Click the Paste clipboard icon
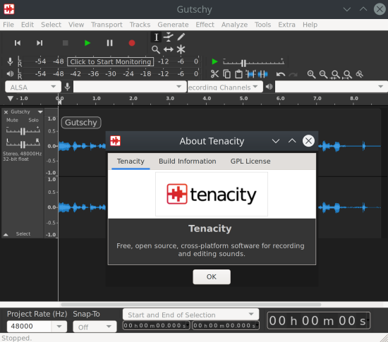The image size is (388, 342). pyautogui.click(x=238, y=74)
